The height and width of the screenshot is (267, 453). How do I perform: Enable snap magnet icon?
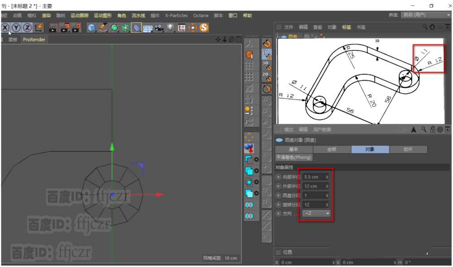[x=267, y=44]
